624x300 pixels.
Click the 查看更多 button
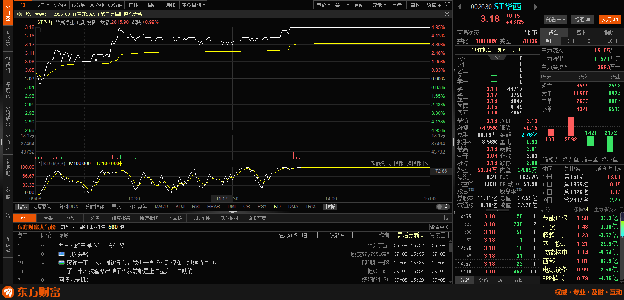pyautogui.click(x=440, y=227)
